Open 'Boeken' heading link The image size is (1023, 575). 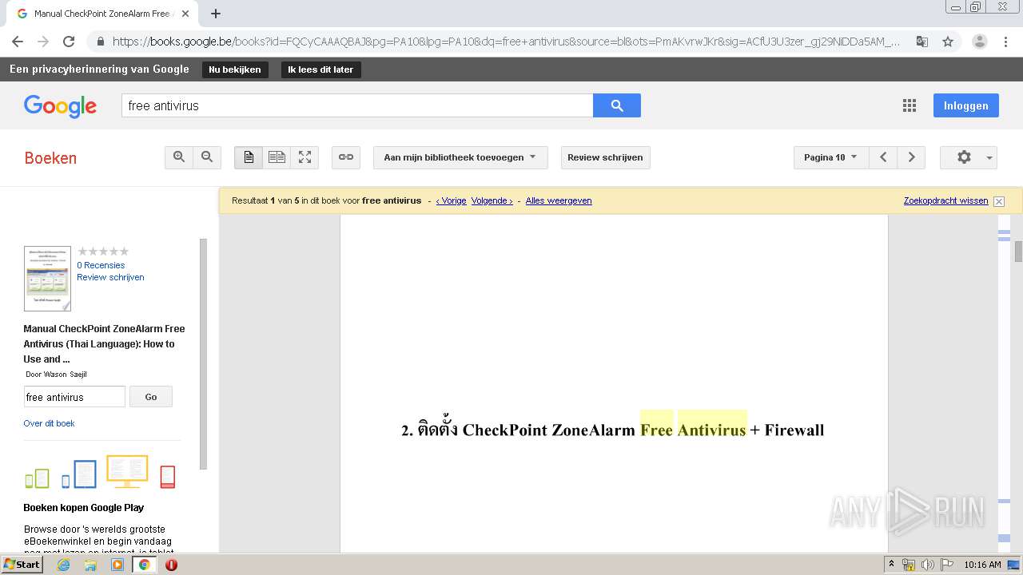point(50,158)
